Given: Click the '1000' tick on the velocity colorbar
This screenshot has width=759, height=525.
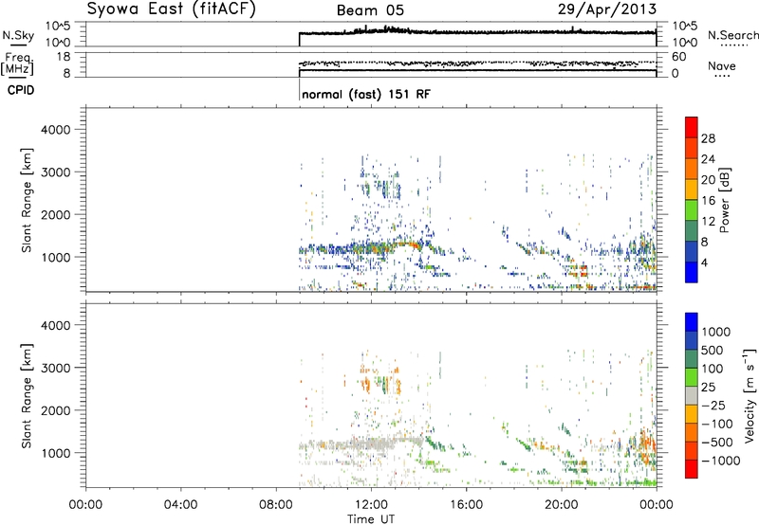Looking at the screenshot, I should point(716,332).
